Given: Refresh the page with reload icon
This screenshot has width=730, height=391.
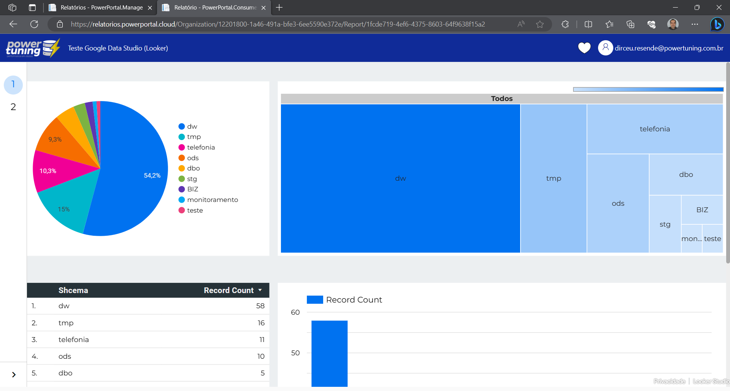Looking at the screenshot, I should [x=34, y=24].
